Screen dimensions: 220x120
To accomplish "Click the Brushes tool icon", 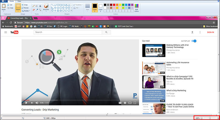I will coord(46,6).
